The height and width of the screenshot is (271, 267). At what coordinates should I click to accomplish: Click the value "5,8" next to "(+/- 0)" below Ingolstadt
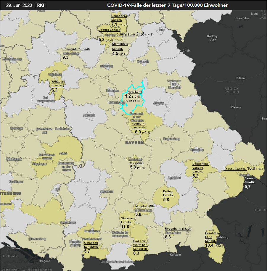pyautogui.click(x=133, y=167)
